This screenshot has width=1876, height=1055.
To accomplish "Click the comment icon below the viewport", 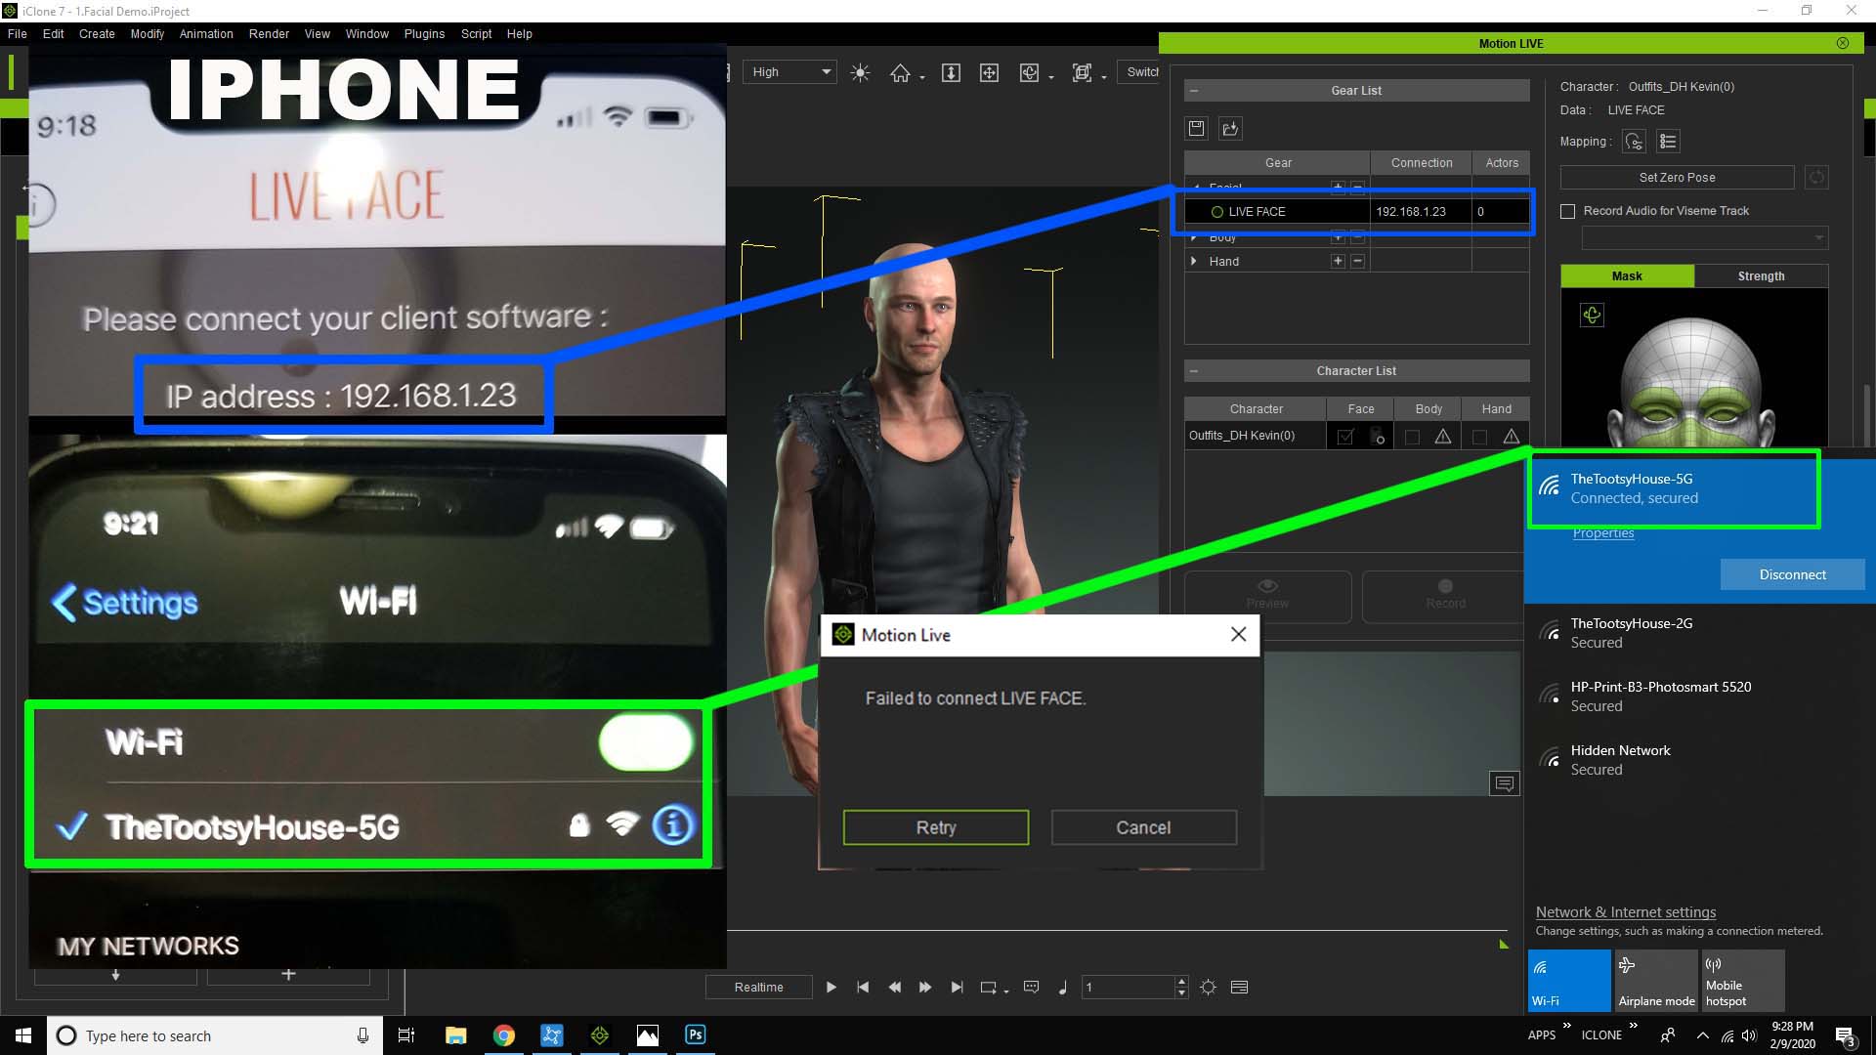I will (1505, 783).
